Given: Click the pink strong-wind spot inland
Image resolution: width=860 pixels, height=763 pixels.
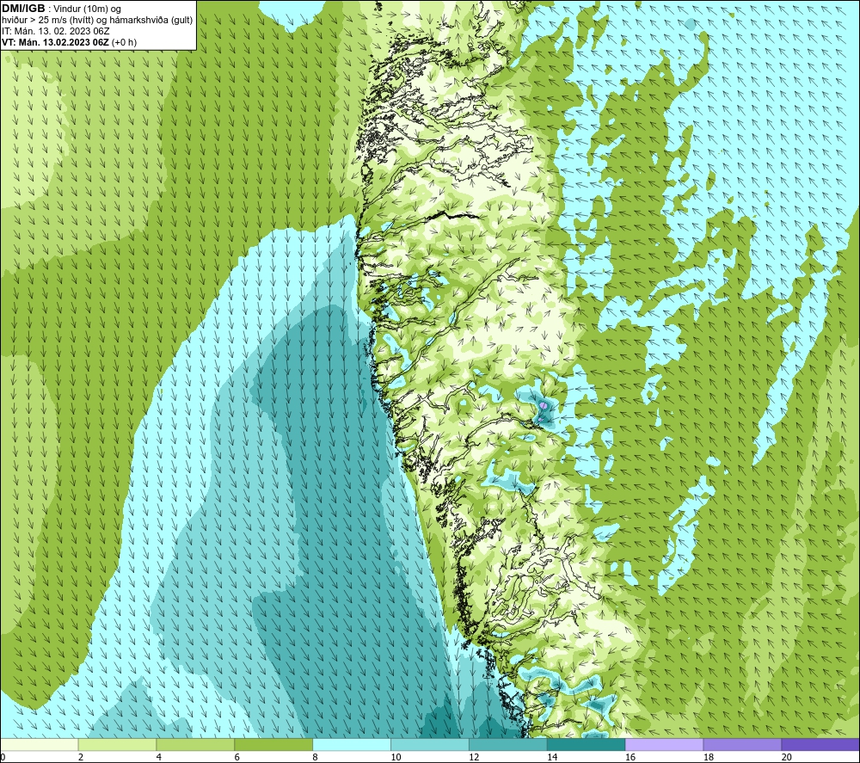Looking at the screenshot, I should pos(543,406).
